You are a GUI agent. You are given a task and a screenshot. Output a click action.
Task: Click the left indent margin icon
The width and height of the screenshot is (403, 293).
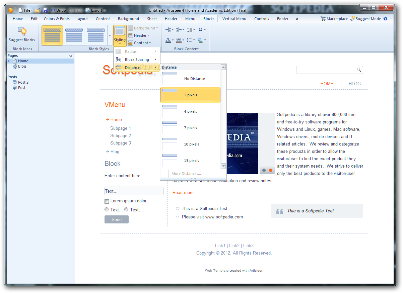click(170, 30)
